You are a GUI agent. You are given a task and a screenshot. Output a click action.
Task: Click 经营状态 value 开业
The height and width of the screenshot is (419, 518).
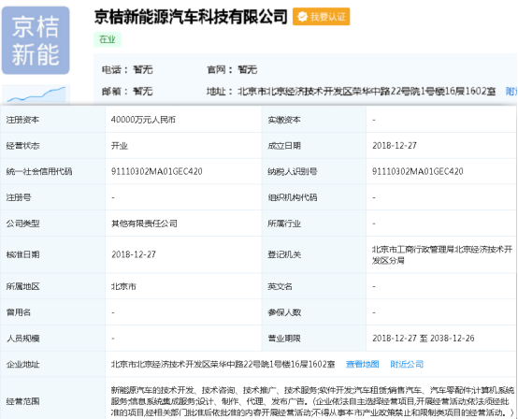point(120,146)
